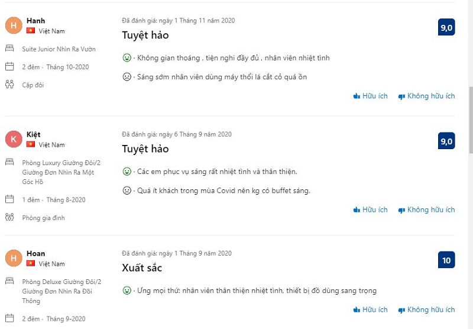473x329 pixels.
Task: Click the Vietnam flag under Kiệt's name
Action: (x=31, y=144)
